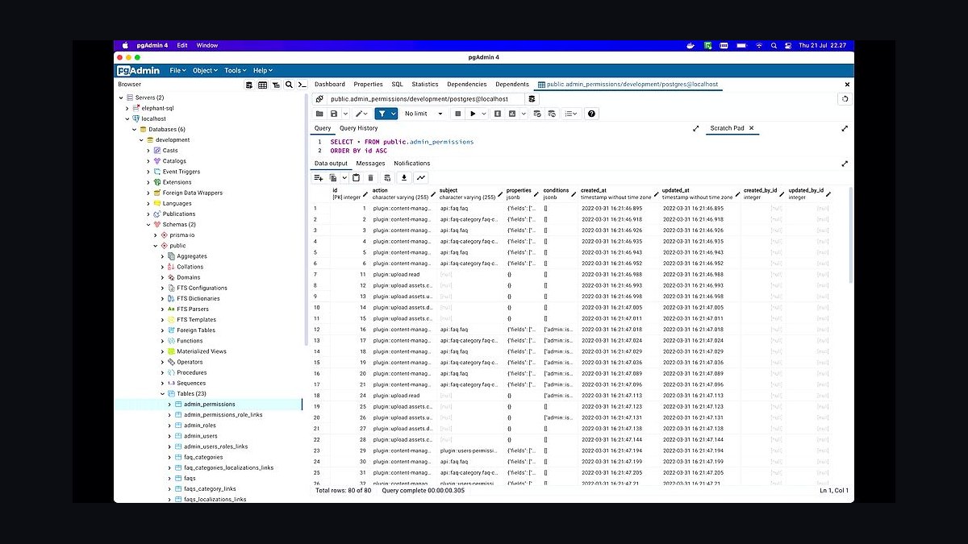Image resolution: width=968 pixels, height=544 pixels.
Task: Open the macOS Window menu
Action: [207, 45]
